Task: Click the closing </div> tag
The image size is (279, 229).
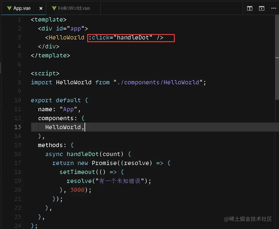Action: point(49,46)
